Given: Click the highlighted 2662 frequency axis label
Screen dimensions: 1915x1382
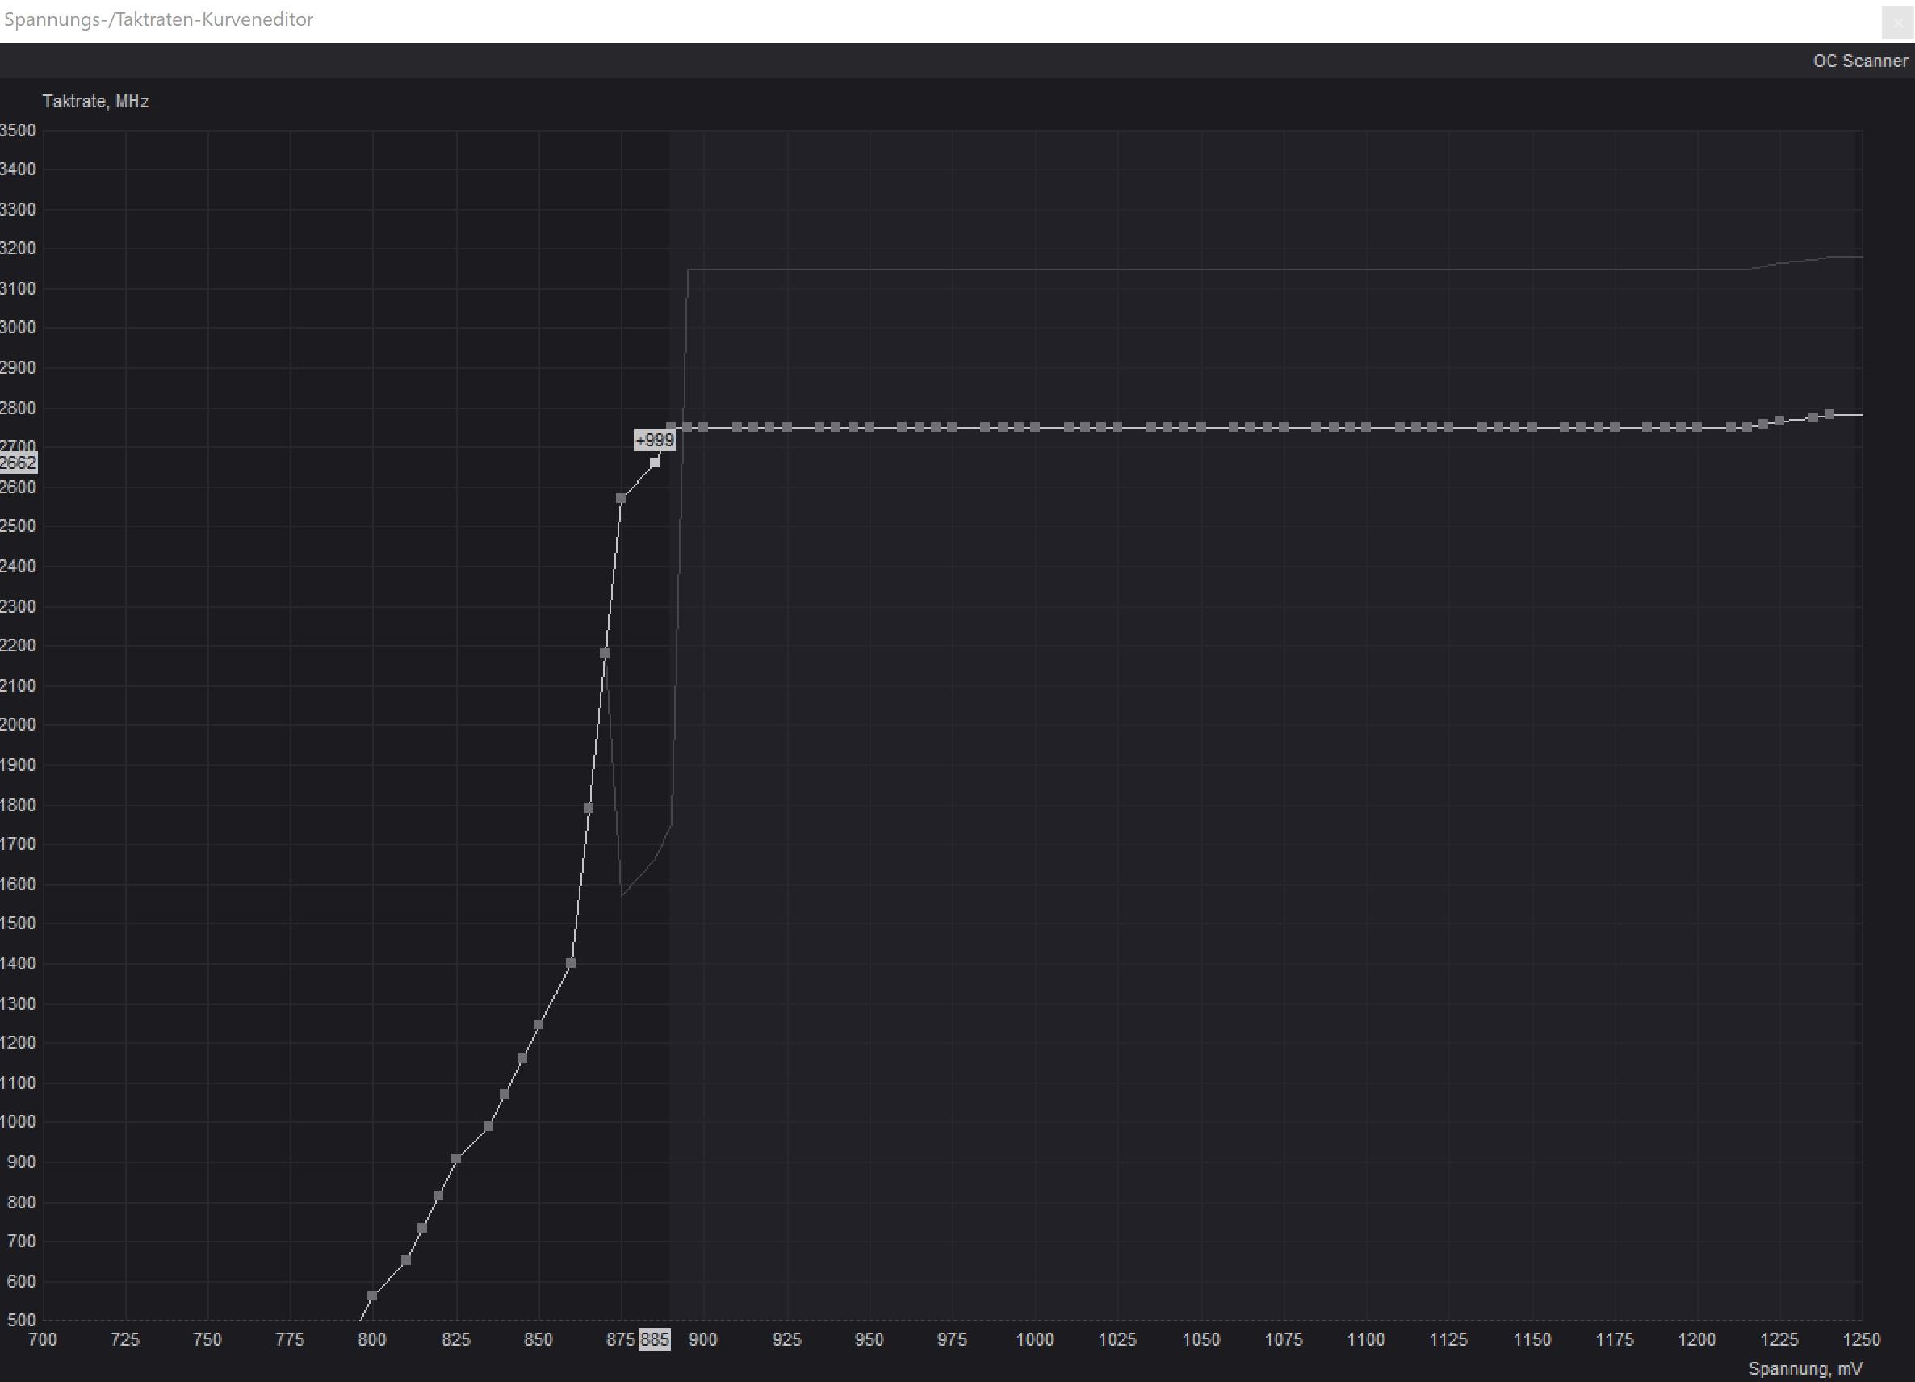Looking at the screenshot, I should 18,463.
